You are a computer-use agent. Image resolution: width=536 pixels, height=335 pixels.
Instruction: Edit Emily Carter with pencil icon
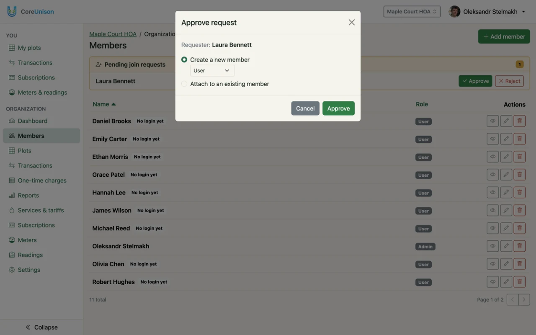506,139
